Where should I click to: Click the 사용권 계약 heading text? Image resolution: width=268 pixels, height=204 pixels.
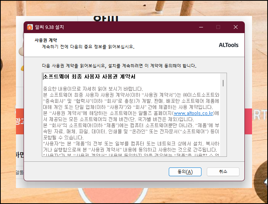[x=46, y=40]
